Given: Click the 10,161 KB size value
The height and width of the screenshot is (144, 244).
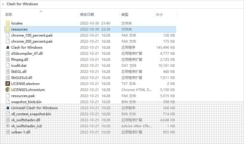Looking at the screenshot, I should (x=166, y=65).
